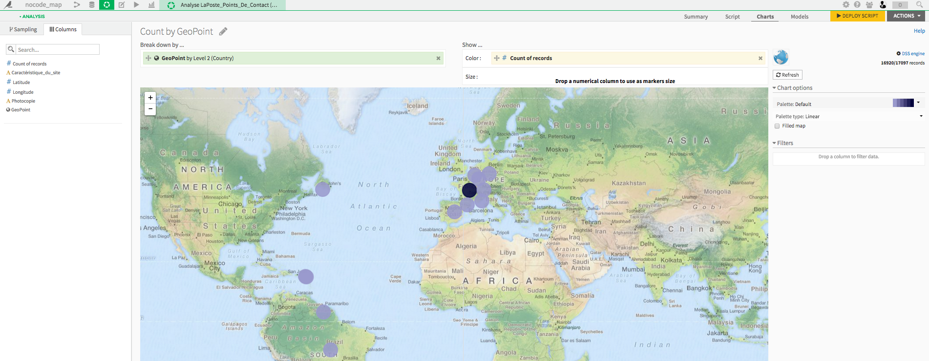The width and height of the screenshot is (929, 361).
Task: Open the global search magnifier icon
Action: click(919, 4)
